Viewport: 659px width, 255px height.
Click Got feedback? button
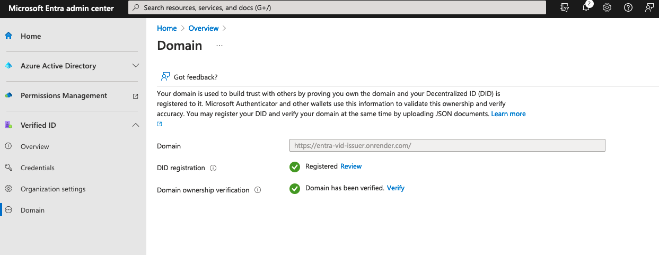click(190, 77)
